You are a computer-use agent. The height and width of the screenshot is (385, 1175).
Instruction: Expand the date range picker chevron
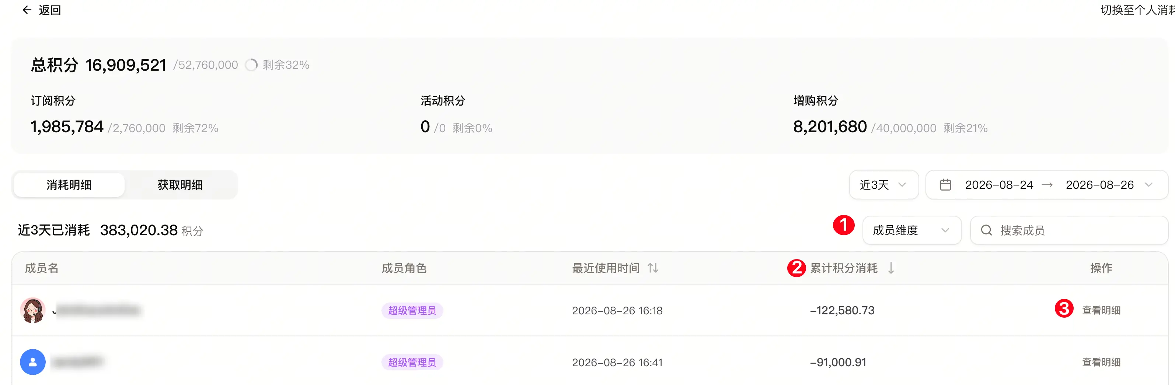pyautogui.click(x=1148, y=184)
